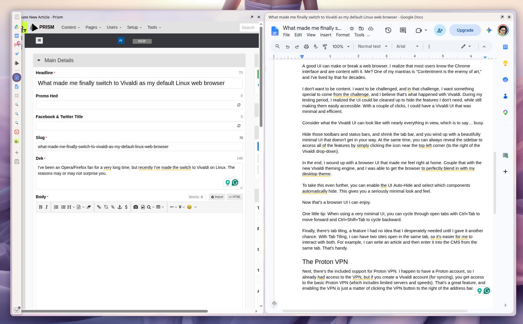Click the paperclip attachment icon
This screenshot has width=523, height=324.
pyautogui.click(x=113, y=207)
